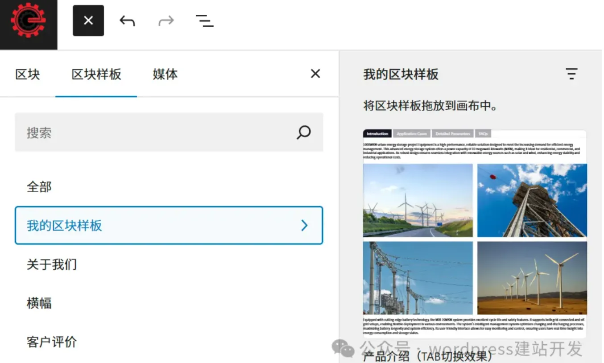Image resolution: width=604 pixels, height=363 pixels.
Task: Select the 区块样板 tab
Action: [x=96, y=74]
